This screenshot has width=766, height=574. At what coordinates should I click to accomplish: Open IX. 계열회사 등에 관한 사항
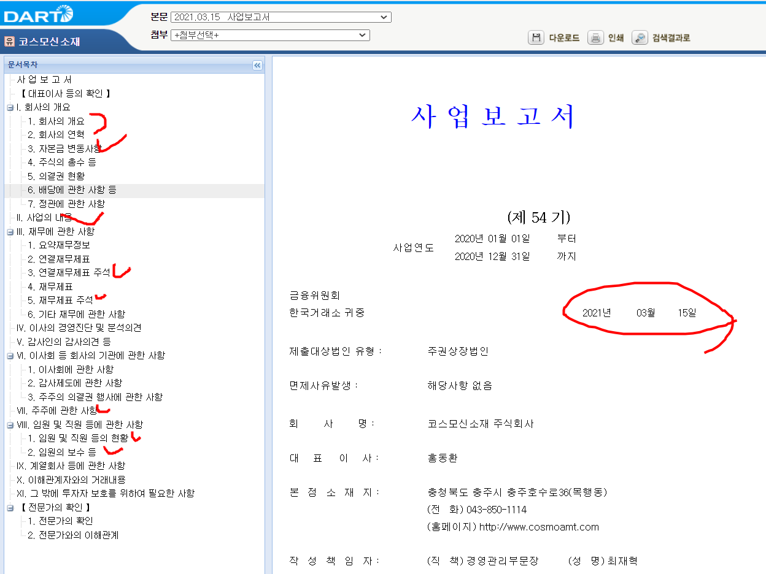click(71, 466)
